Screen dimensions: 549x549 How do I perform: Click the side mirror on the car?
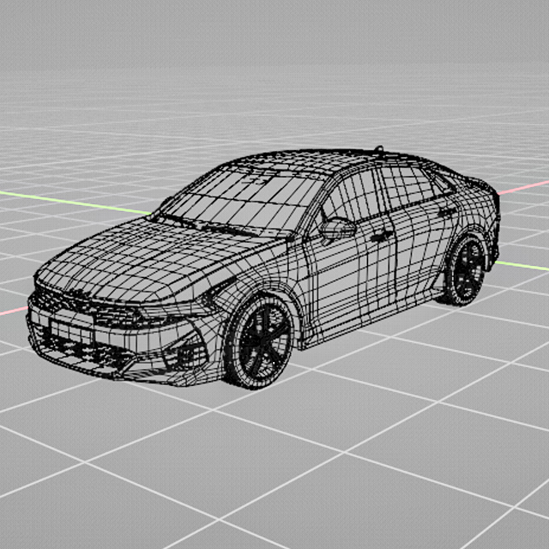coord(336,229)
